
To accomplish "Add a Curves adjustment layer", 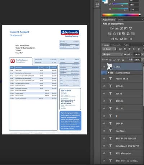I will 121,28.
